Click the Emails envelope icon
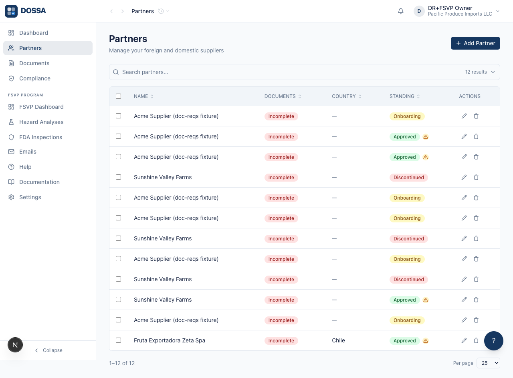This screenshot has width=513, height=378. tap(11, 152)
